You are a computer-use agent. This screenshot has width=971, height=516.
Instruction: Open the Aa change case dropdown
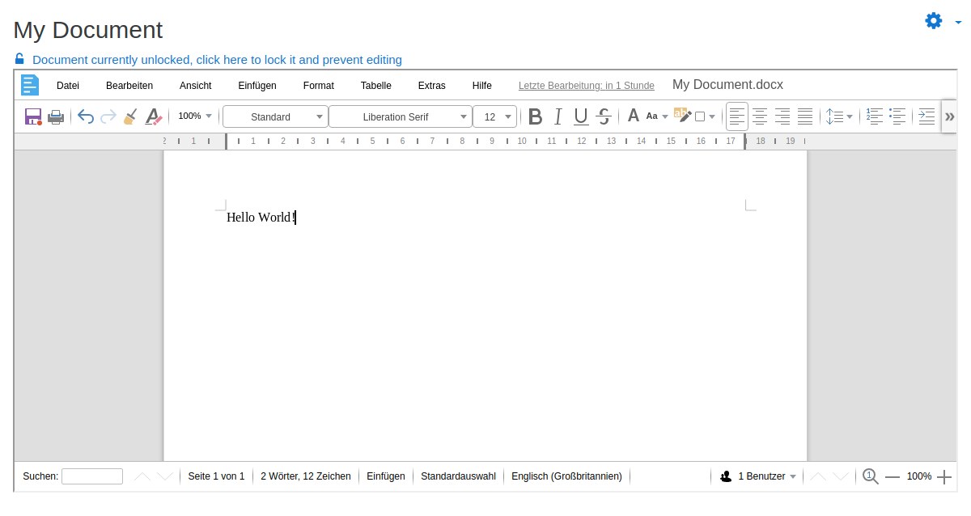coord(657,116)
